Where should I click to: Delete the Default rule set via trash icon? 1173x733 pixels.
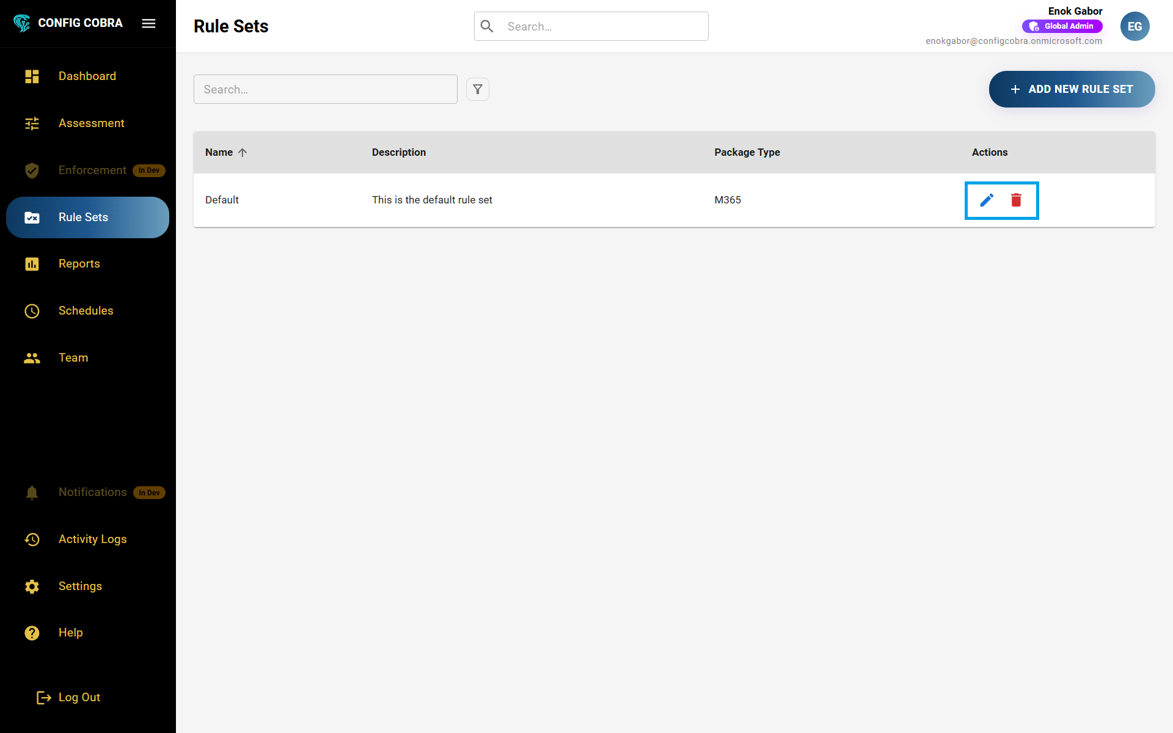pos(1016,200)
